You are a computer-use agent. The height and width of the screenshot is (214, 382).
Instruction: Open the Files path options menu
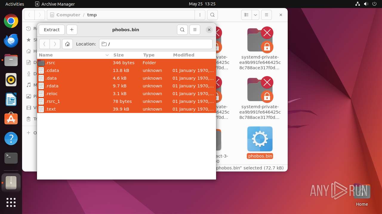coord(200,15)
